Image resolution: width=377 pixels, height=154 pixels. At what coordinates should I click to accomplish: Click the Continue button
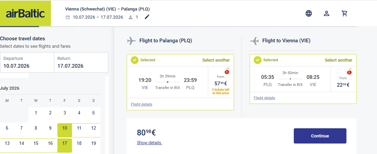coord(320,136)
